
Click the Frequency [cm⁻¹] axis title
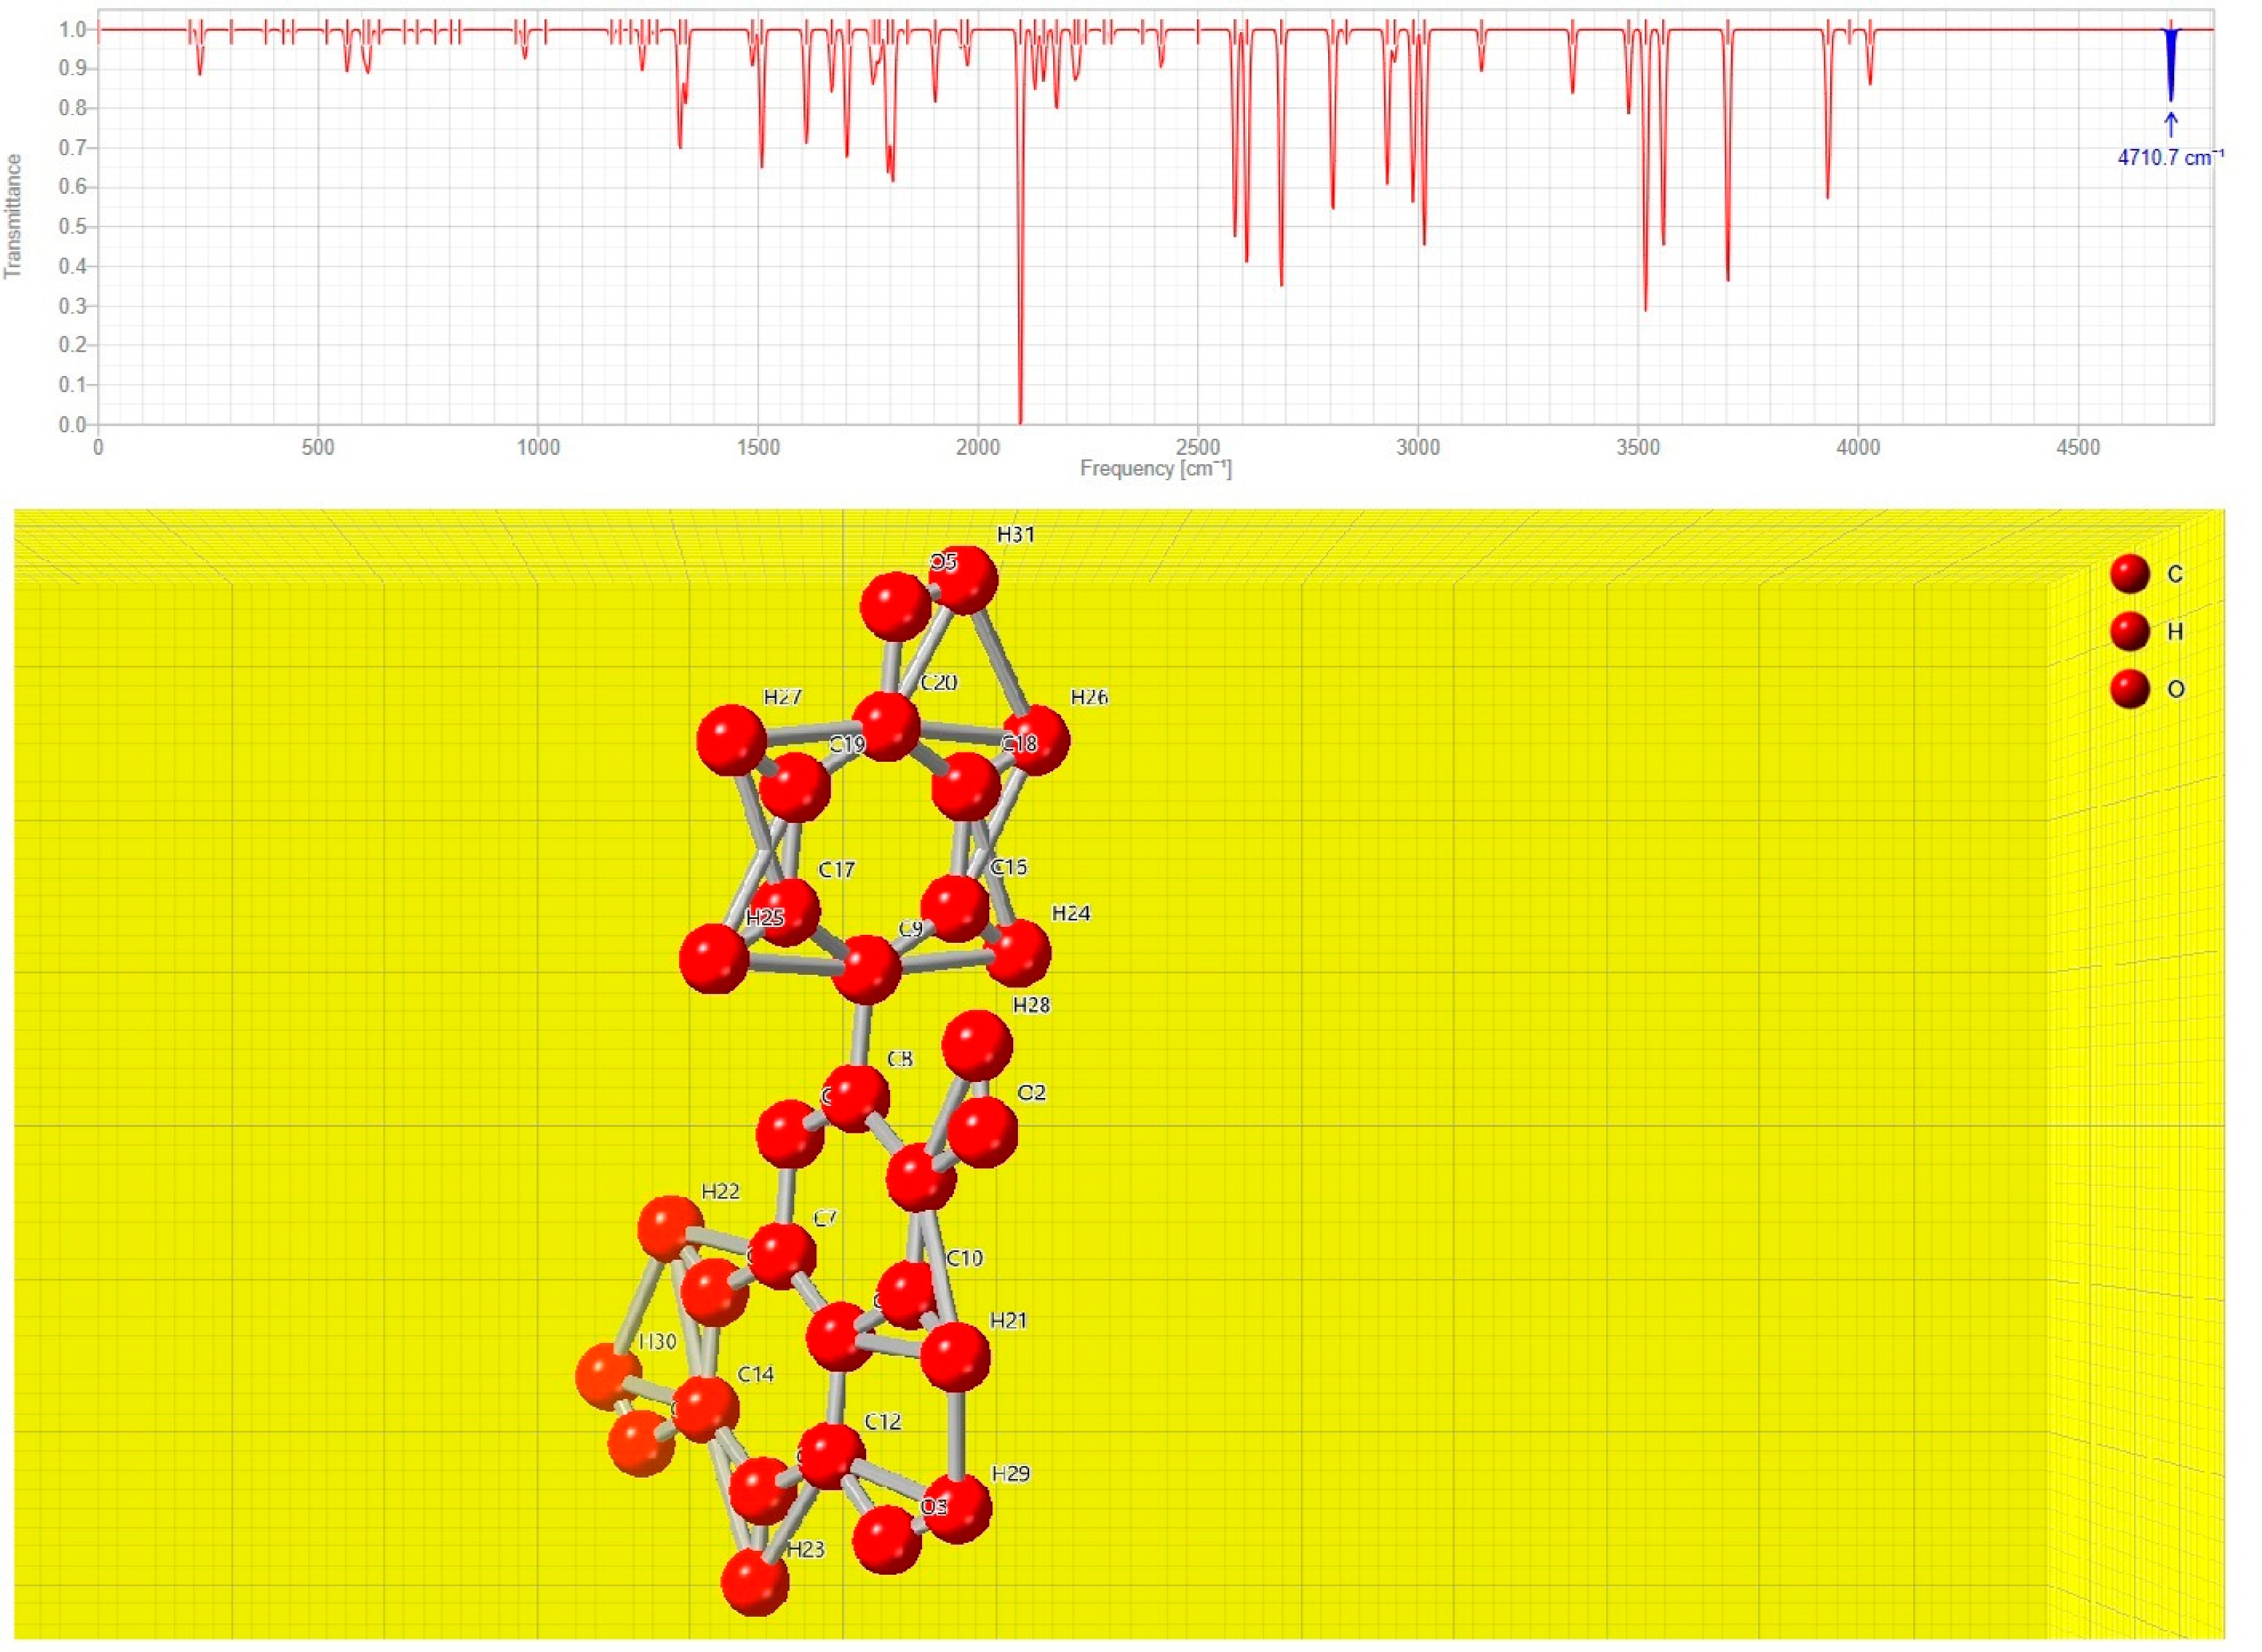pos(1156,468)
